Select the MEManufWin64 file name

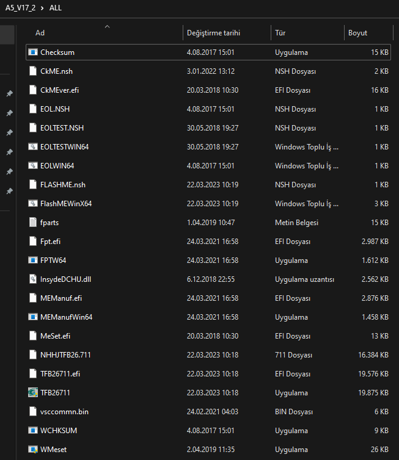click(67, 317)
